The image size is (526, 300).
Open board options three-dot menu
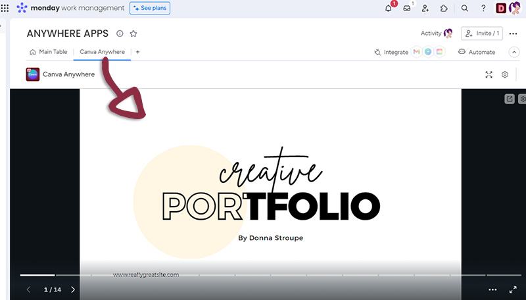(x=514, y=34)
